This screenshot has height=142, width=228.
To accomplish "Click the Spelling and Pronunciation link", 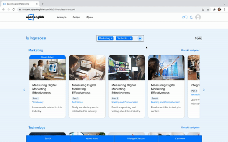I will [x=125, y=102].
